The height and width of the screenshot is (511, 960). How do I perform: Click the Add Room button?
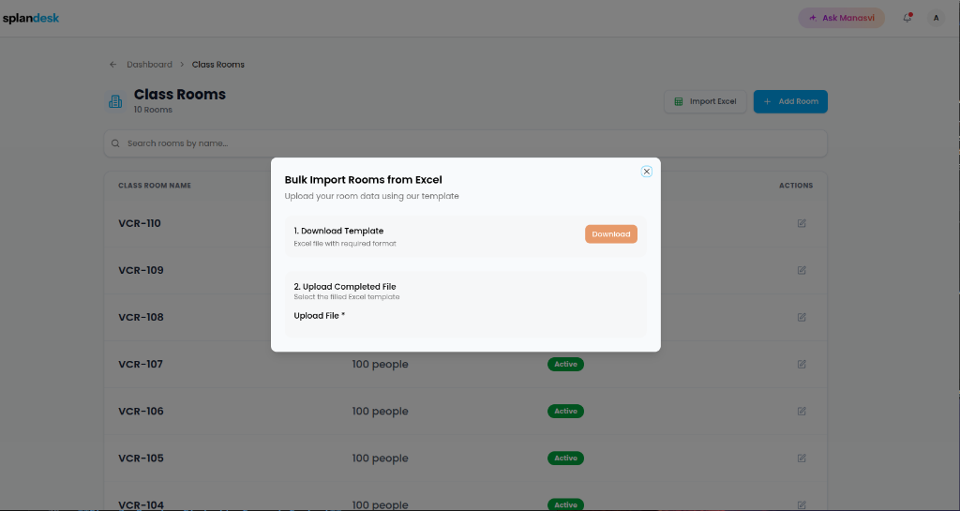click(x=790, y=101)
